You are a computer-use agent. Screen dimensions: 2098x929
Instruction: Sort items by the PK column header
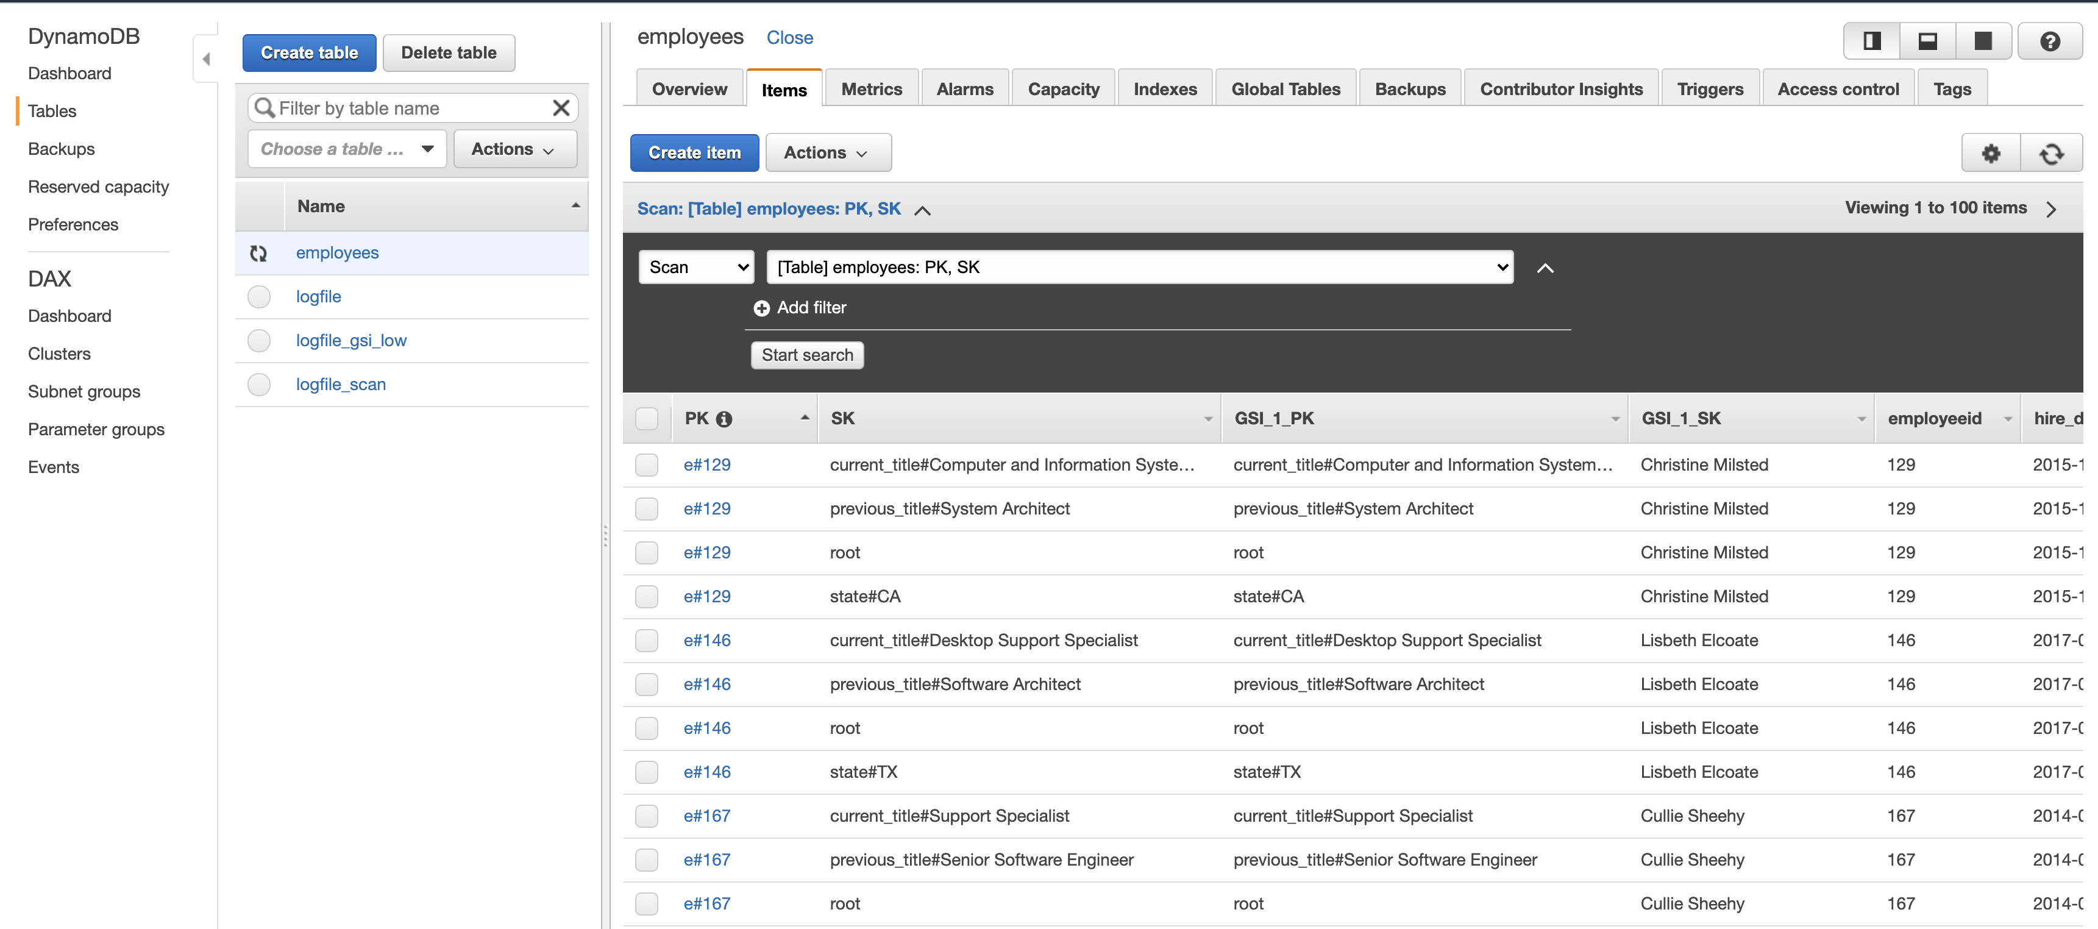coord(744,419)
